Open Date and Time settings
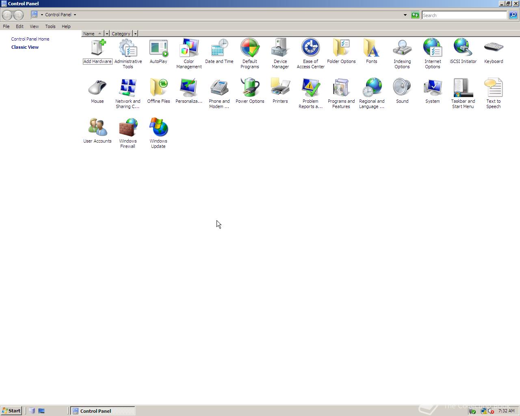This screenshot has height=416, width=520. click(x=219, y=51)
